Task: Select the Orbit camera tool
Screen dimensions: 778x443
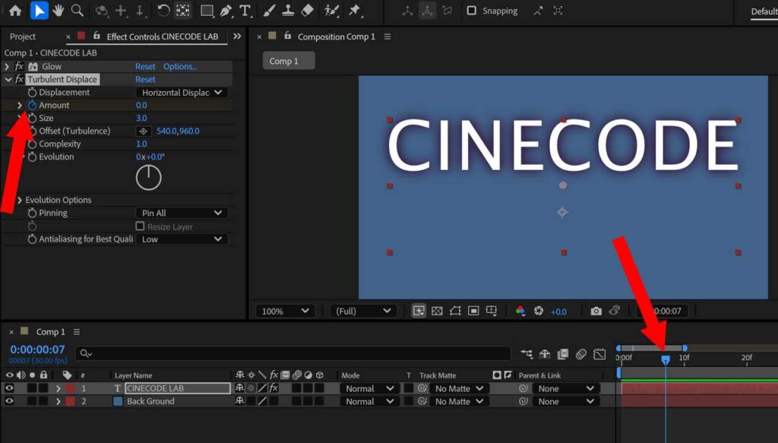Action: (102, 11)
